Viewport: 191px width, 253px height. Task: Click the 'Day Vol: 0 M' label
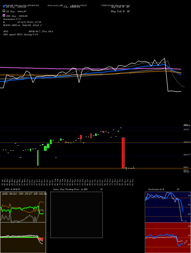coord(120,11)
